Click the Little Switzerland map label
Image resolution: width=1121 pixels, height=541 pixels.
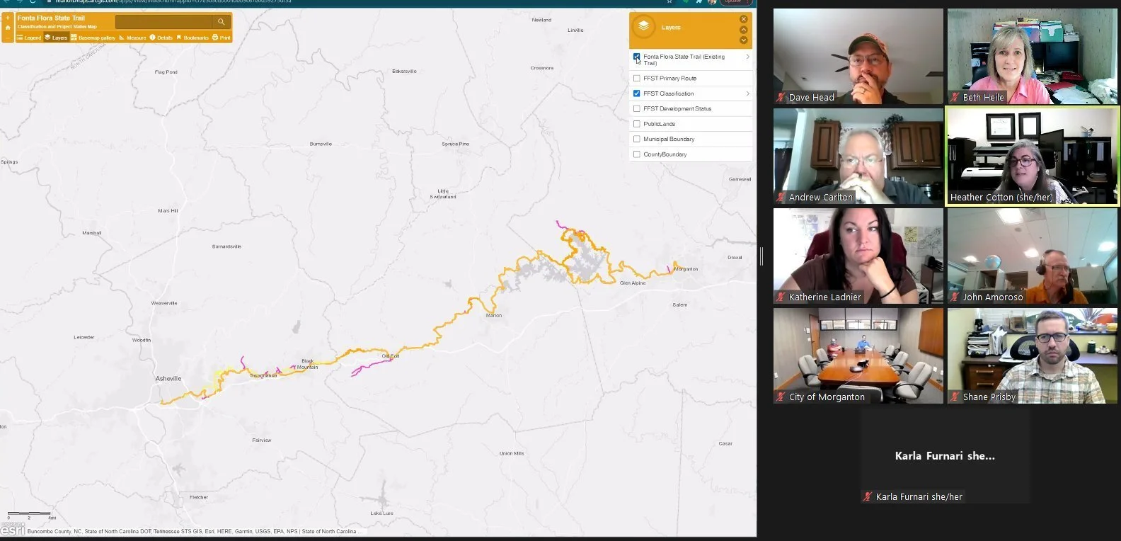(x=443, y=193)
